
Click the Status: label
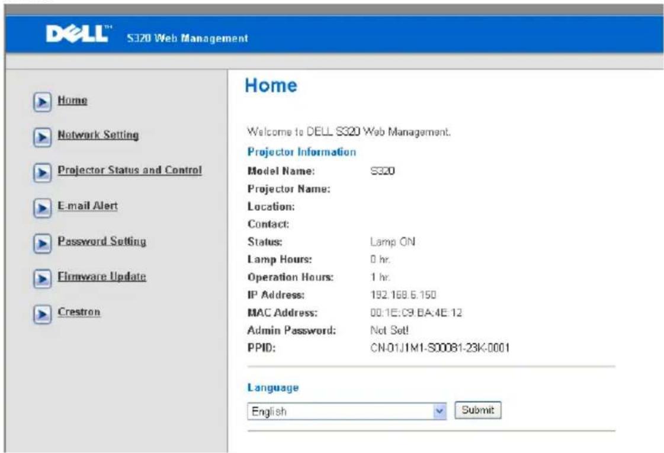(x=265, y=242)
